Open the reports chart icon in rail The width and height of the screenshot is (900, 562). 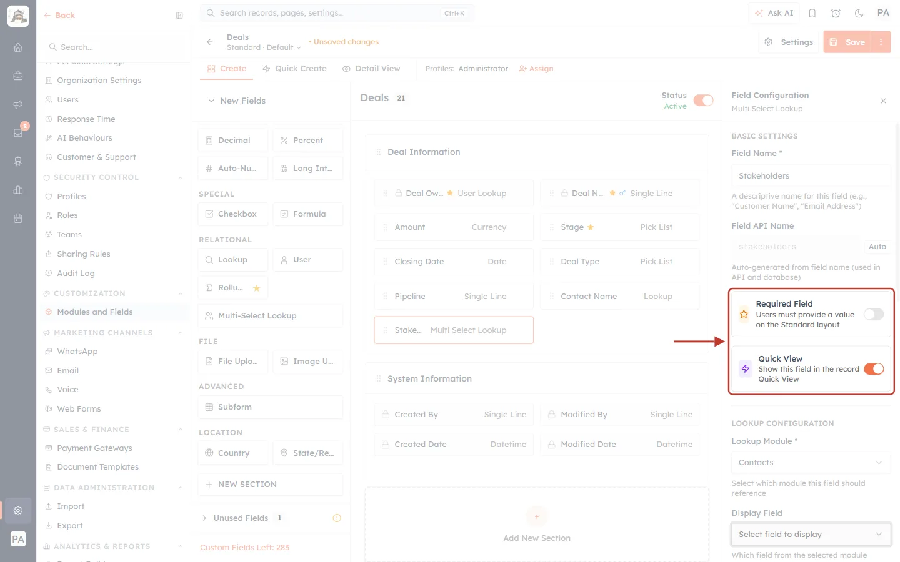pyautogui.click(x=18, y=190)
